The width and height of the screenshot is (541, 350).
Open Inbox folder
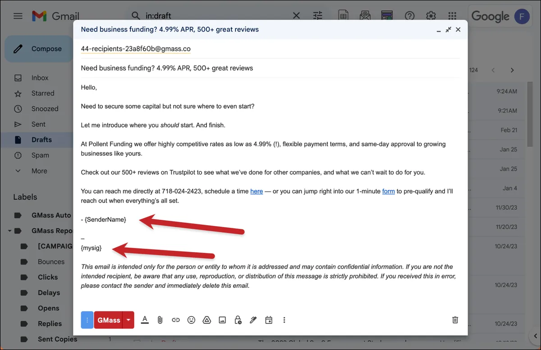tap(40, 78)
